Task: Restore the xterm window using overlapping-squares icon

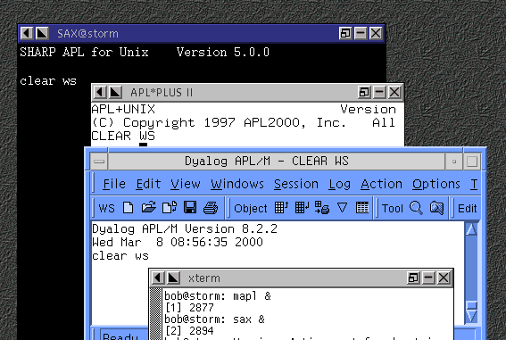Action: [x=413, y=278]
